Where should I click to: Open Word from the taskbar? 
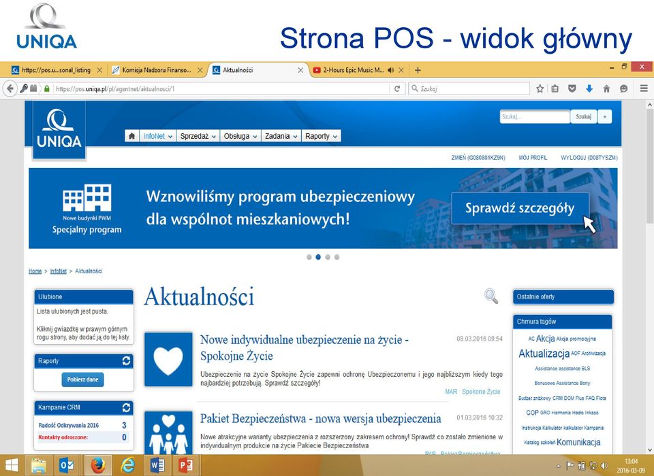157,465
